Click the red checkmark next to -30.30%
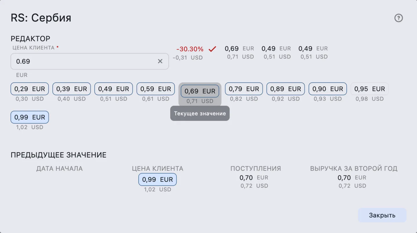 [x=213, y=49]
